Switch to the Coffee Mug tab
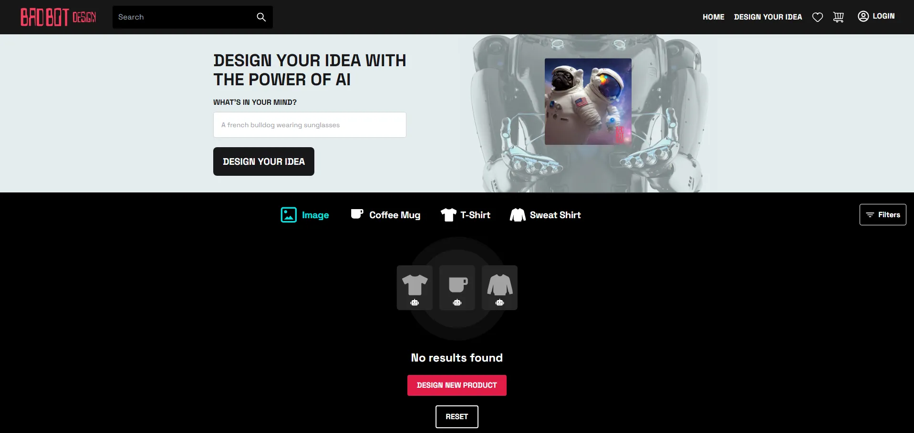 click(385, 215)
